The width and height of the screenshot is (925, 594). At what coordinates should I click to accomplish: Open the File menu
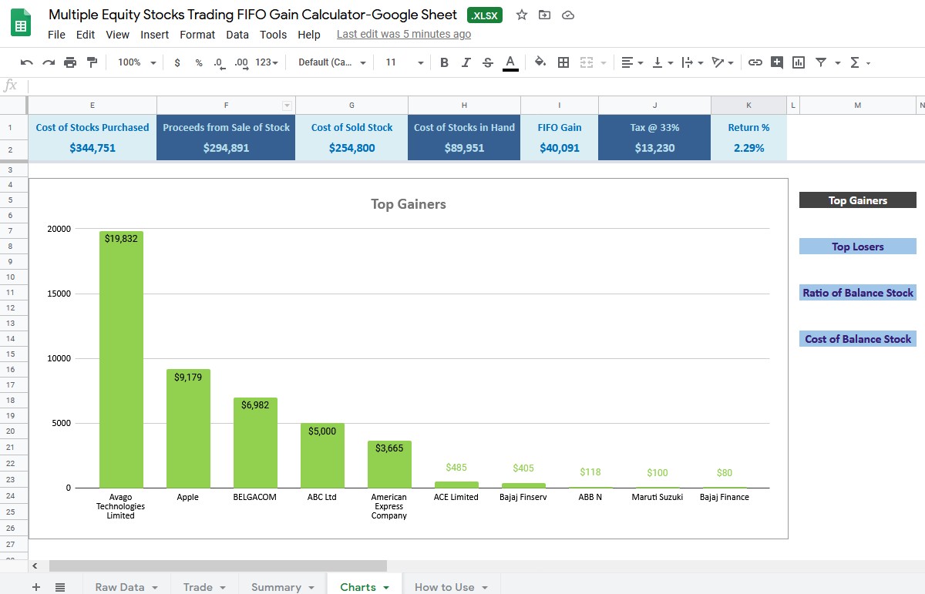click(x=56, y=35)
